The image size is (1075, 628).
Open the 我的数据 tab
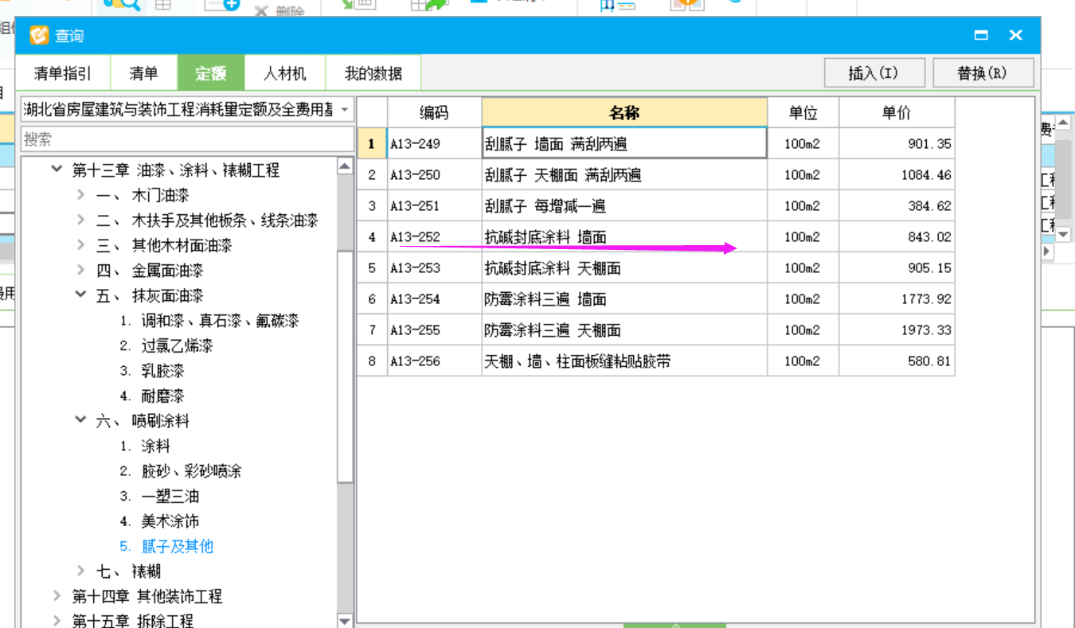tap(373, 74)
